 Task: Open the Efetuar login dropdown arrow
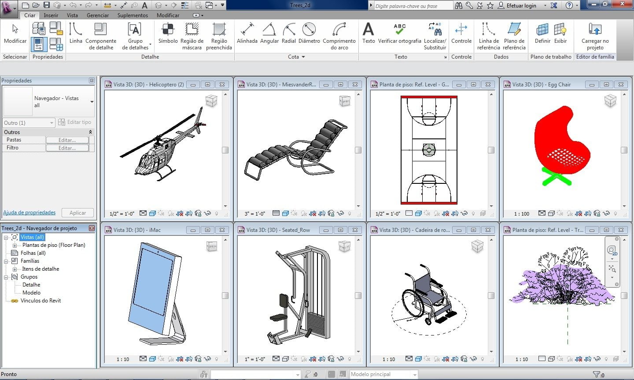coord(545,5)
